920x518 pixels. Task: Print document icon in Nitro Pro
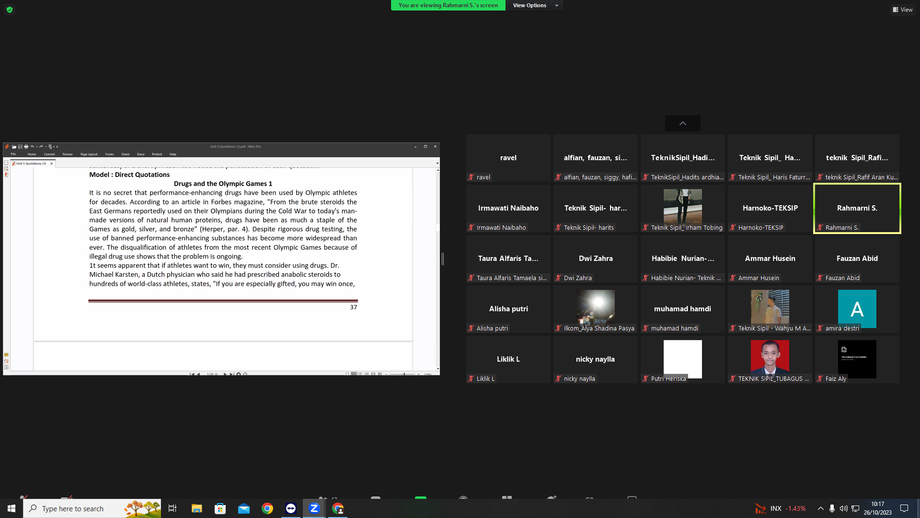(26, 147)
